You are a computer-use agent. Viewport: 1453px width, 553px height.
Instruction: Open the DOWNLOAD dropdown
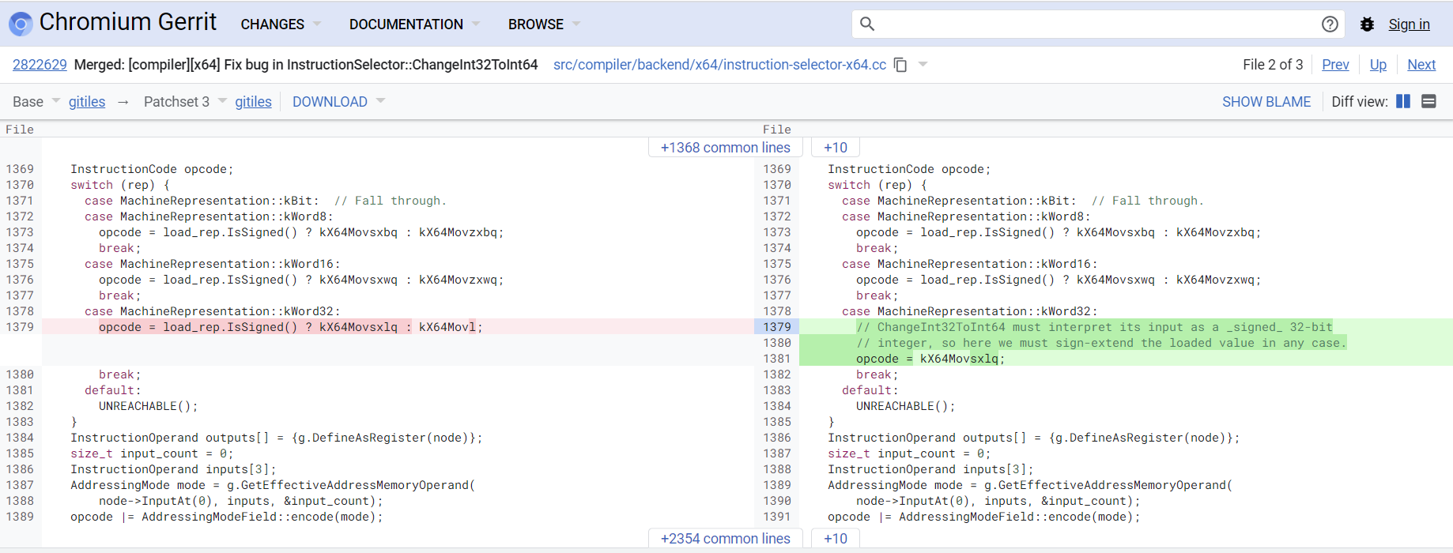click(338, 101)
